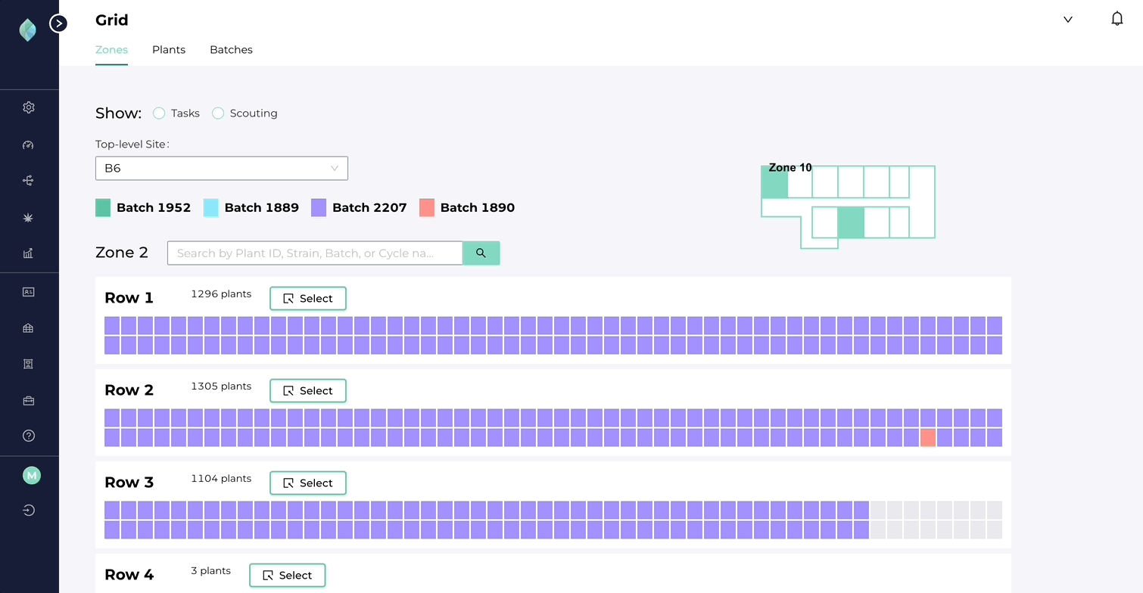Image resolution: width=1143 pixels, height=593 pixels.
Task: Click the plant search input field
Action: (314, 253)
